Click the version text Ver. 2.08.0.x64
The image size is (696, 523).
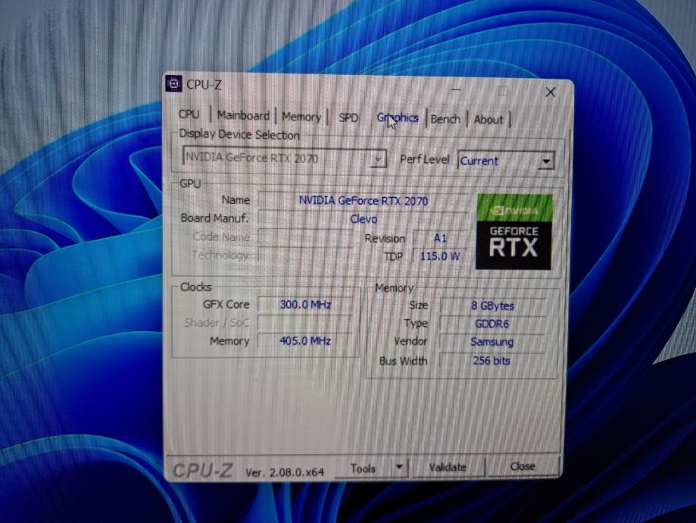click(285, 472)
